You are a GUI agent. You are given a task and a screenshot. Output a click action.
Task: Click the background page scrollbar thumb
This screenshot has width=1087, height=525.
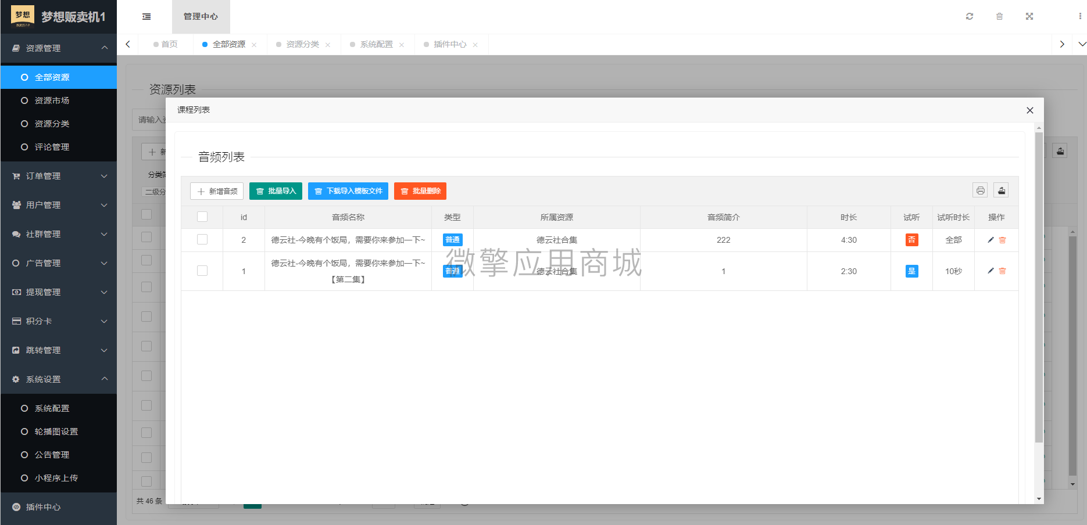[x=1073, y=355]
